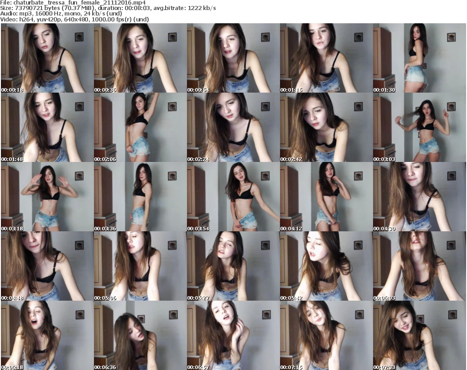This screenshot has height=370, width=467.
Task: Click the thumbnail at timestamp 00:00:18
Action: [47, 58]
